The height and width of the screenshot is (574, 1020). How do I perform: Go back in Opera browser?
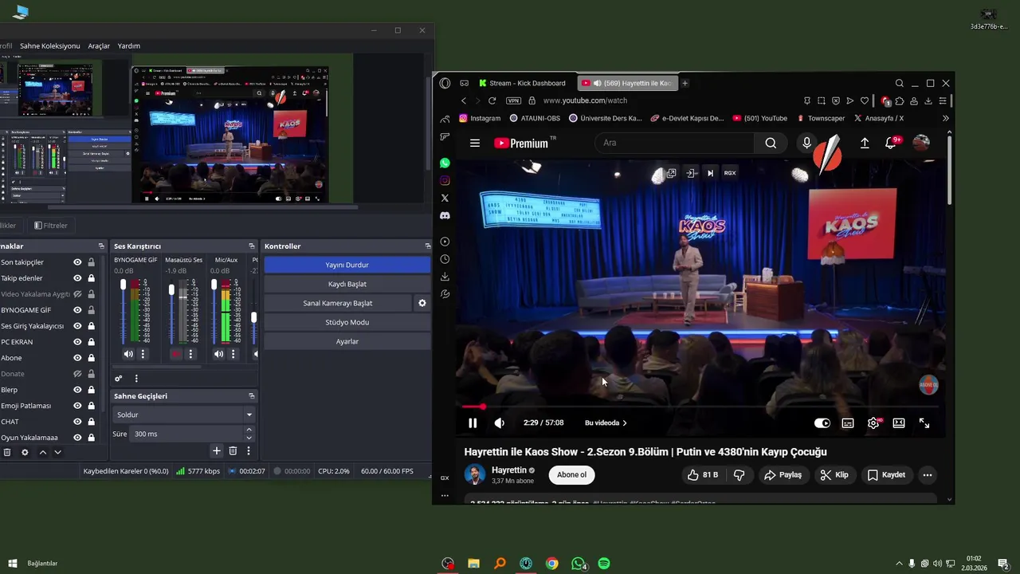tap(464, 100)
